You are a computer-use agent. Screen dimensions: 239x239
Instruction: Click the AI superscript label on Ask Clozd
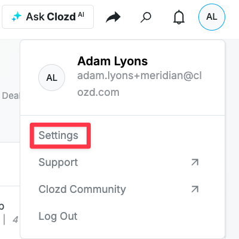(81, 15)
